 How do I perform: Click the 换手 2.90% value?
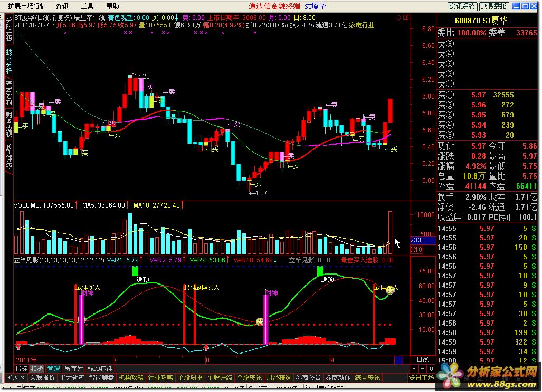[476, 198]
